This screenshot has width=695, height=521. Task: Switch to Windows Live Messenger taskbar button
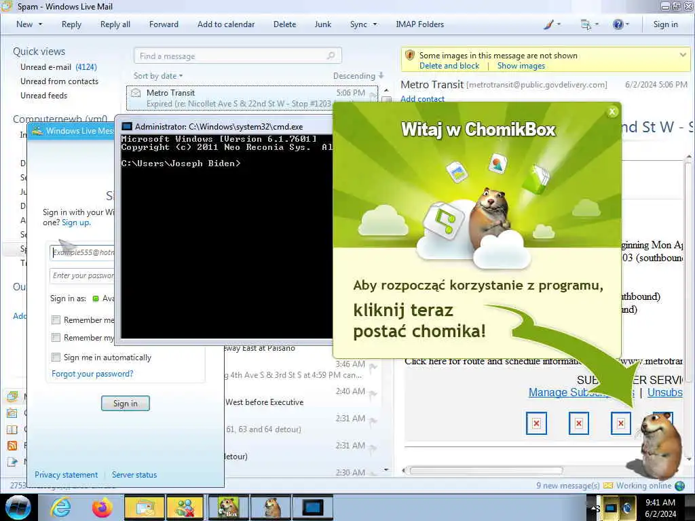185,507
